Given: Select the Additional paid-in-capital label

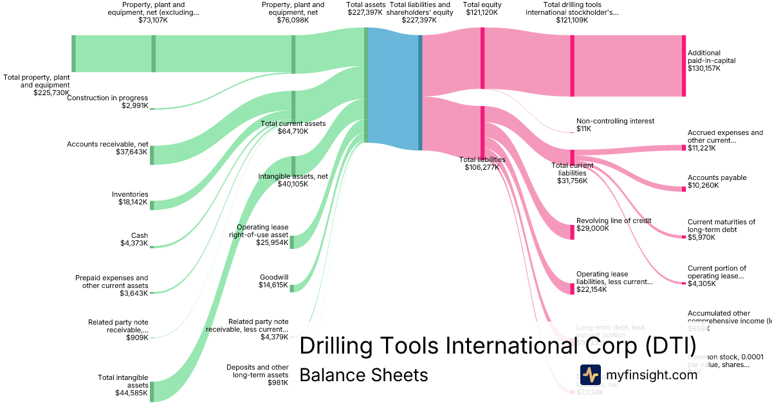Looking at the screenshot, I should tap(713, 60).
